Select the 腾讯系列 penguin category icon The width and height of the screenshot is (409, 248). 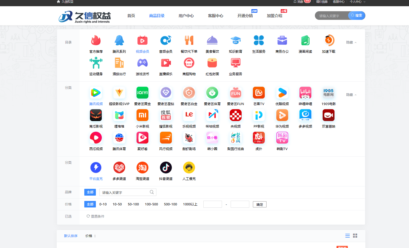click(119, 40)
